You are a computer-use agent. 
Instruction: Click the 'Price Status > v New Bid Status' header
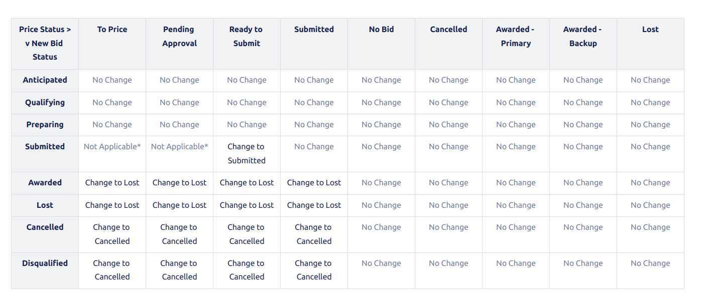coord(45,44)
